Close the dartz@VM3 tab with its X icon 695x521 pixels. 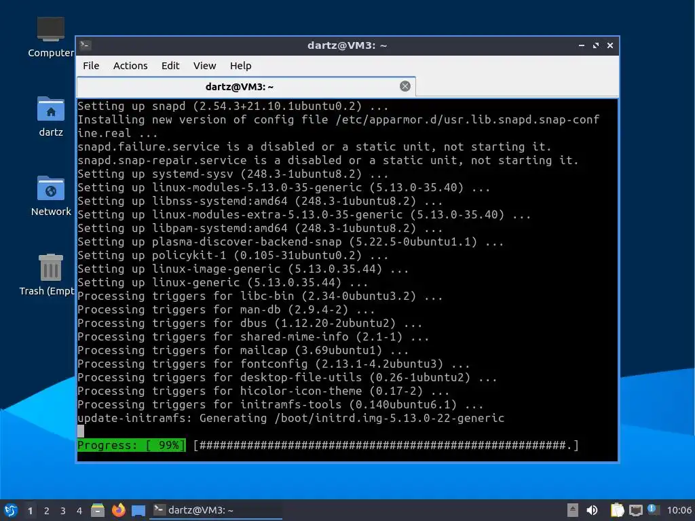(x=405, y=86)
